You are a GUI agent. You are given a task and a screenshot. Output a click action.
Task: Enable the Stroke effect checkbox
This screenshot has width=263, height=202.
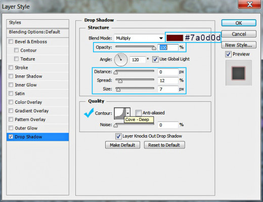(x=11, y=67)
